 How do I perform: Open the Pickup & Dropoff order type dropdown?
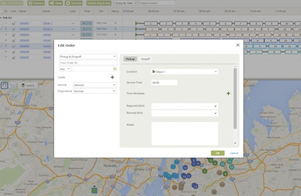[x=88, y=56]
